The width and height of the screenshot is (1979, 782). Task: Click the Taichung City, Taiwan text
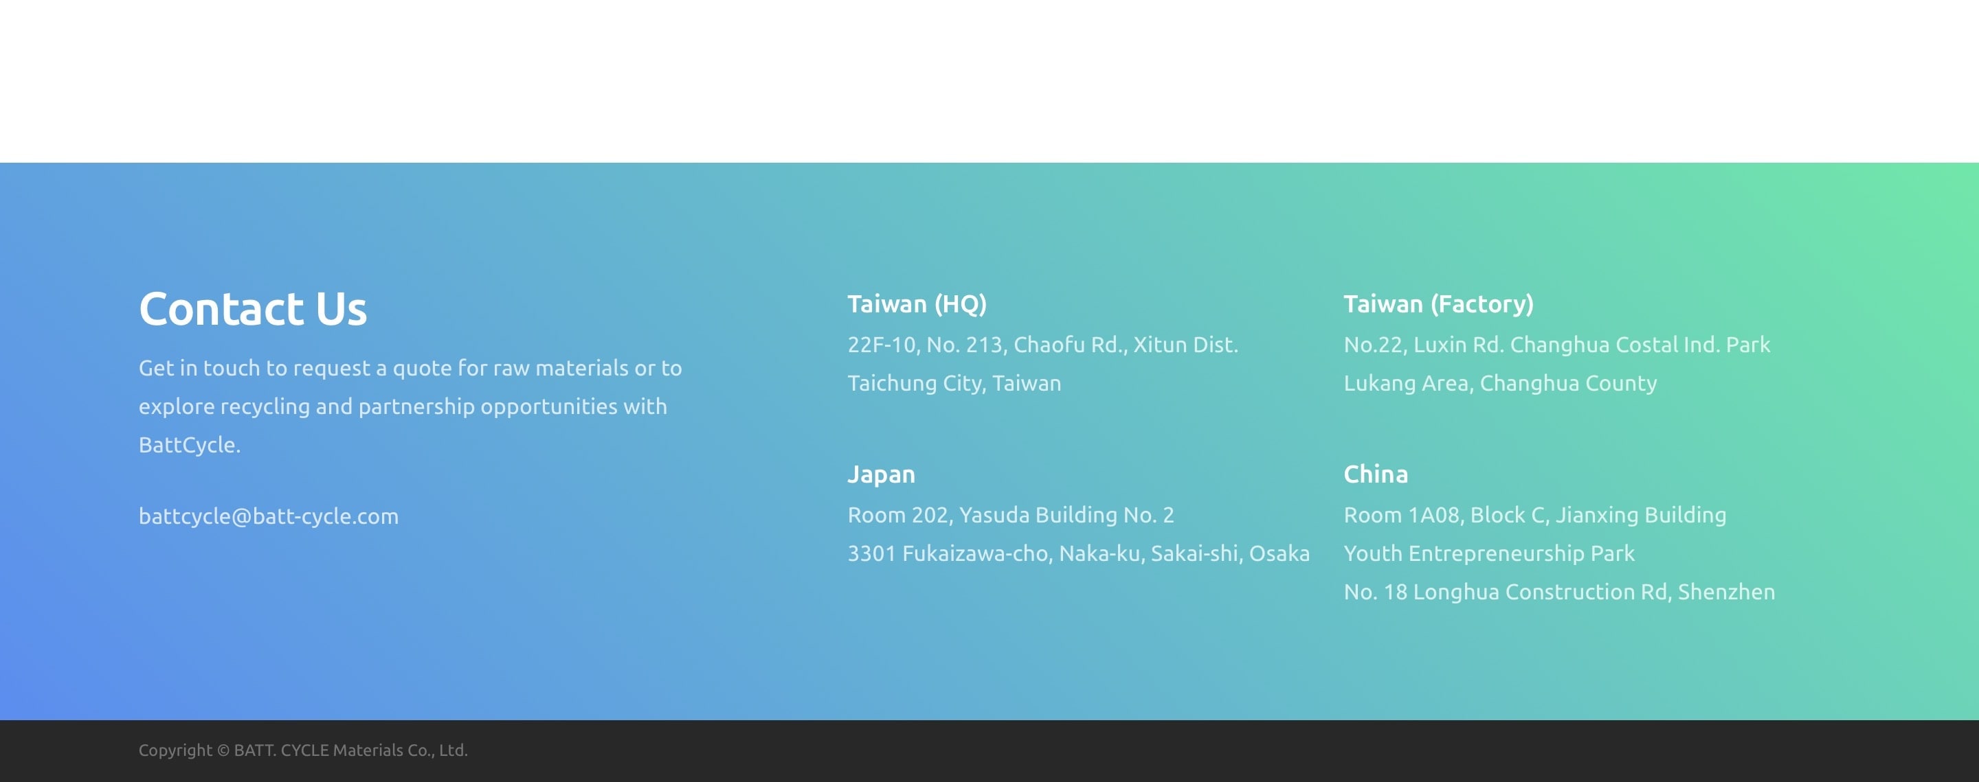(953, 383)
